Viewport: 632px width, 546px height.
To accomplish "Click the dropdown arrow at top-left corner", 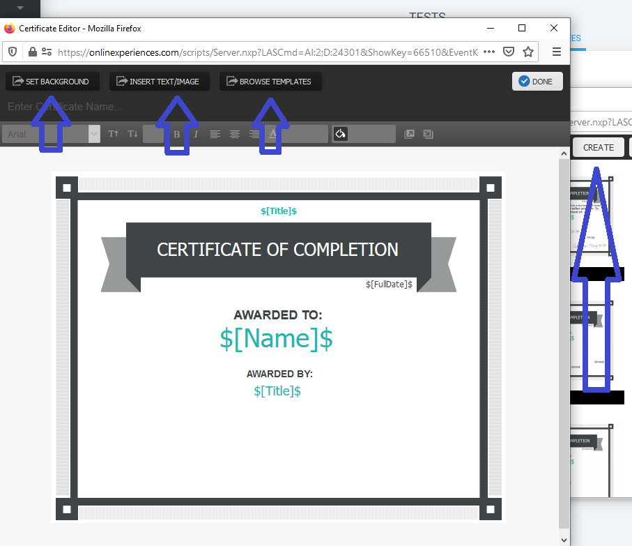I will pos(20,8).
